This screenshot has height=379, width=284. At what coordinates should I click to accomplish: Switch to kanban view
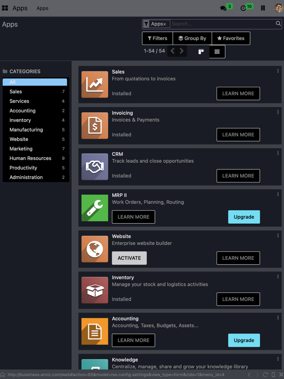click(x=201, y=52)
